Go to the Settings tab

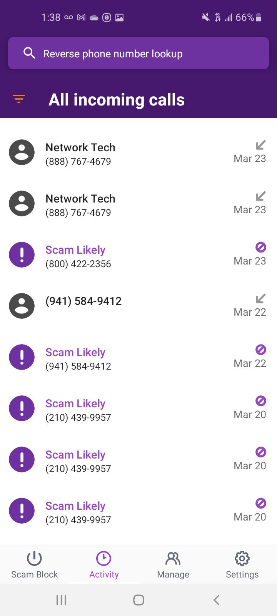[x=242, y=564]
